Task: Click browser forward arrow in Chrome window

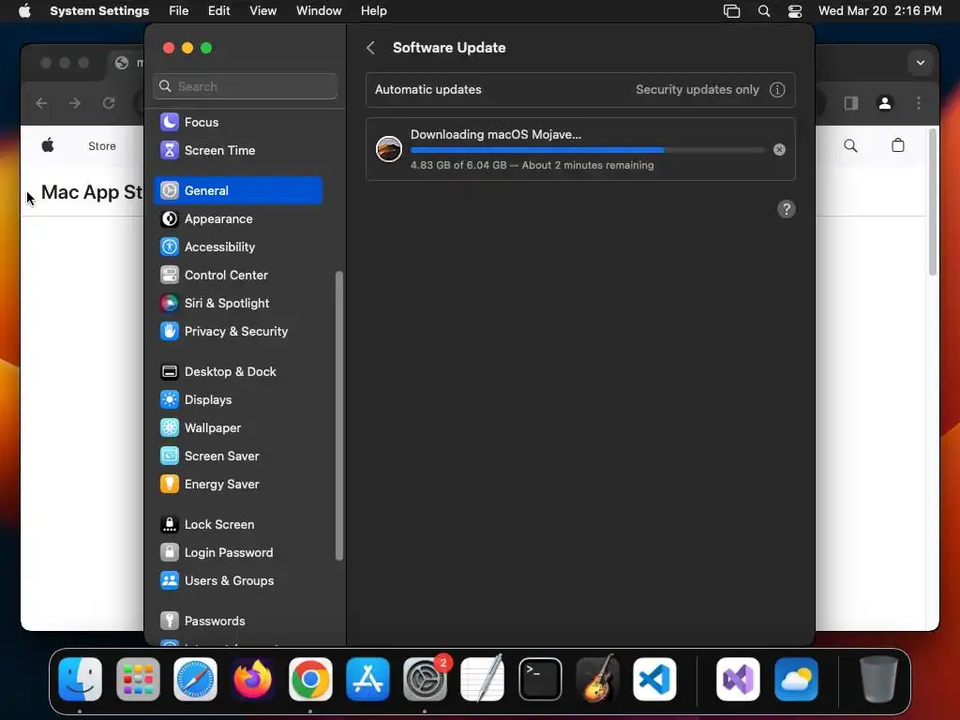Action: [75, 103]
